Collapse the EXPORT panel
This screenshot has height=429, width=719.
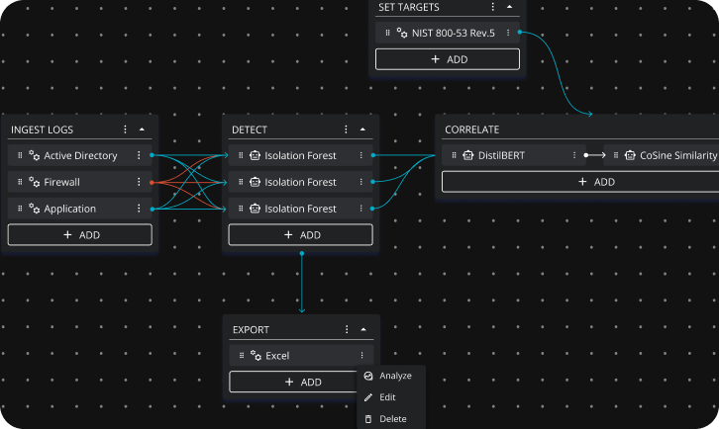coord(363,330)
